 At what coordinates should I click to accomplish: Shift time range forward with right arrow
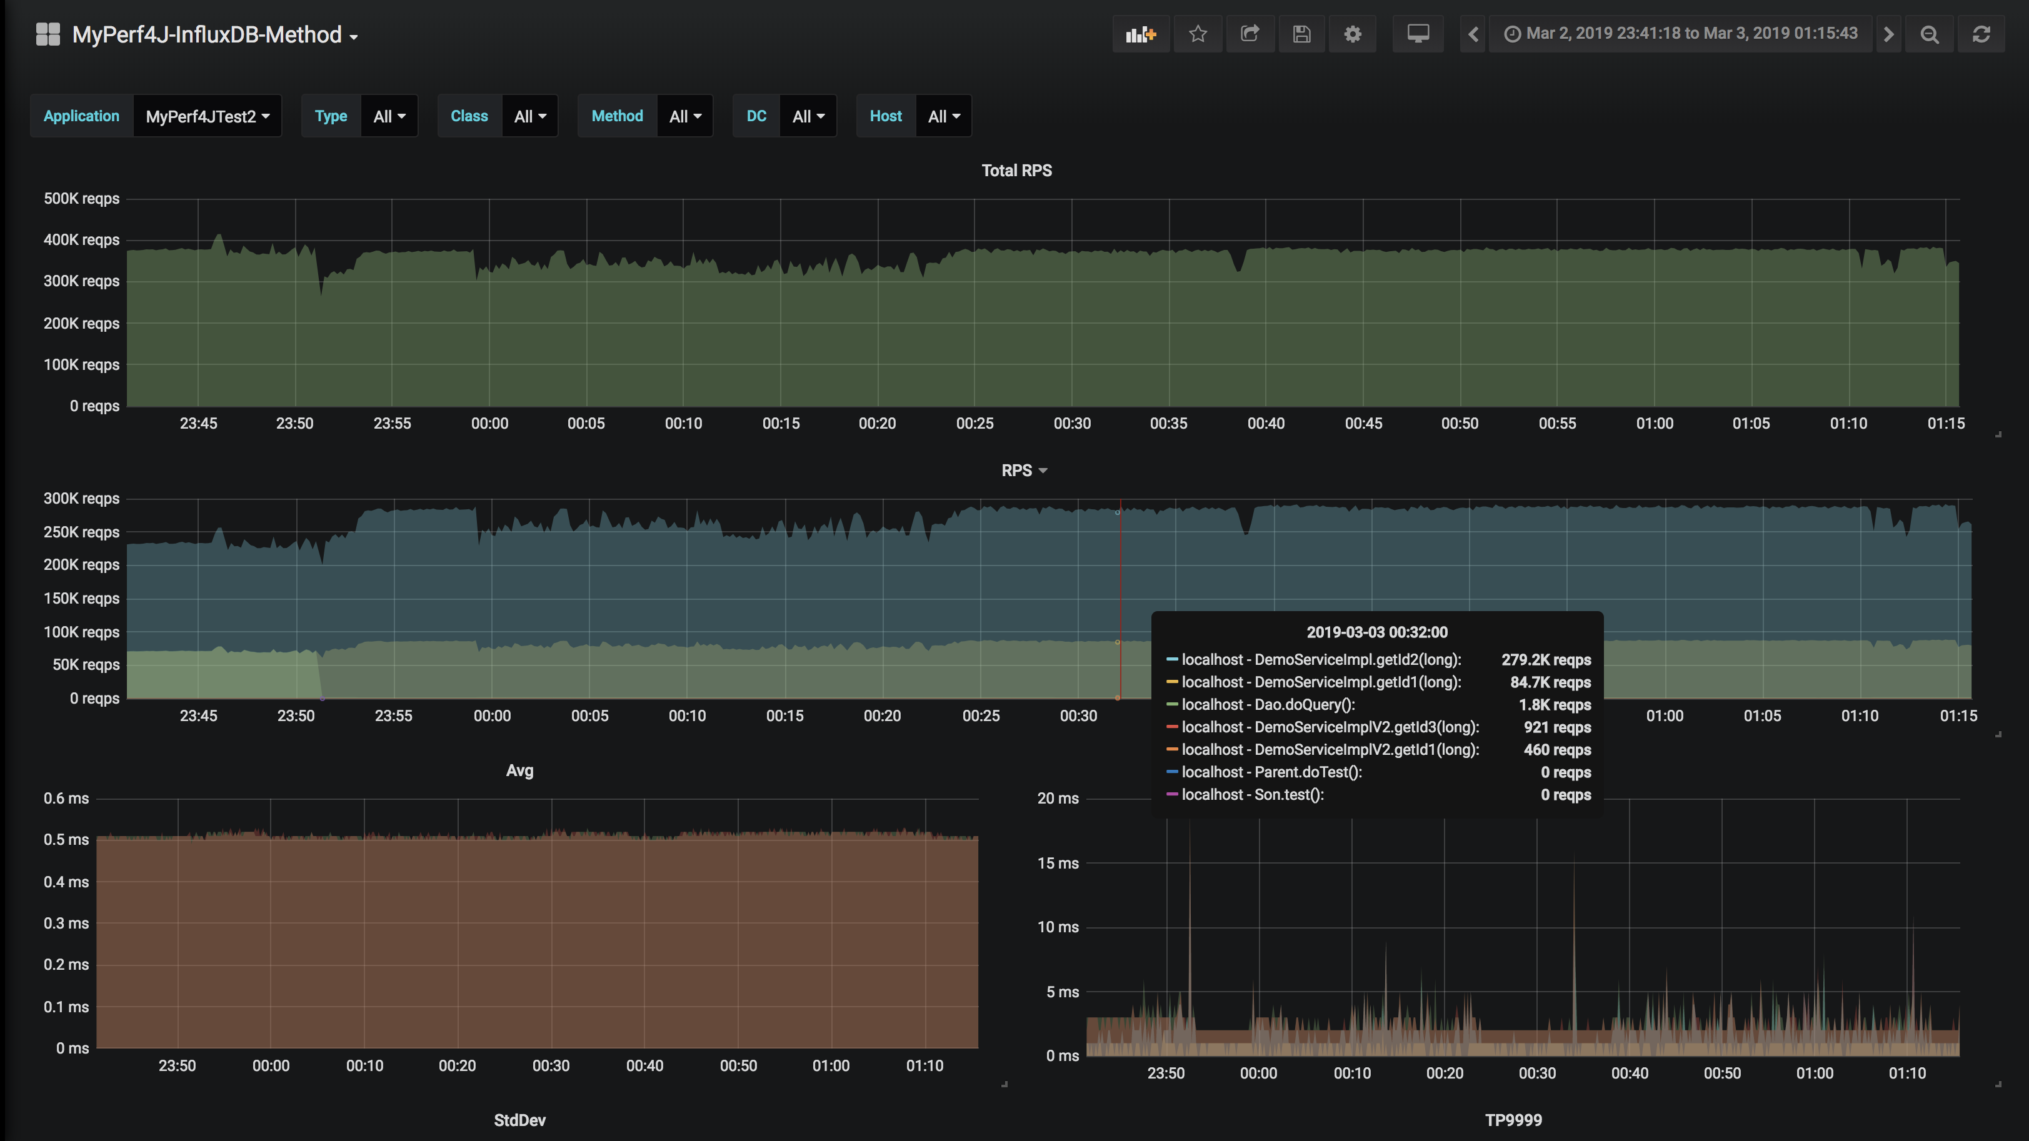1888,34
